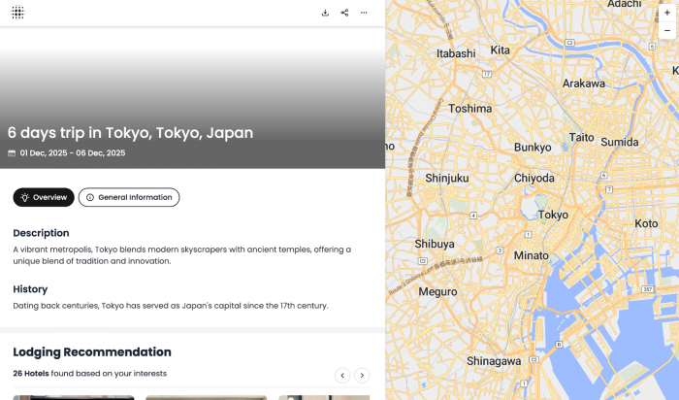Click the Lodging Recommendation heading
The width and height of the screenshot is (679, 400).
point(92,352)
